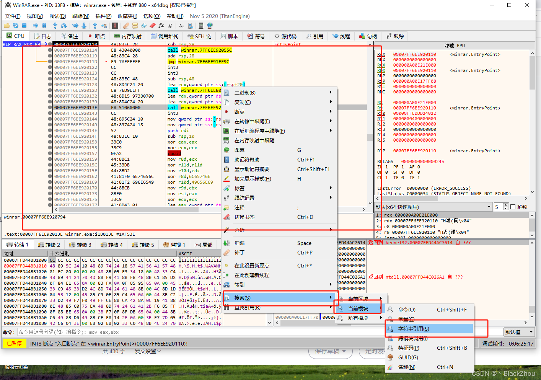Viewport: 541px width, 380px height.
Task: Increase the argument count spinner value
Action: tap(506, 205)
